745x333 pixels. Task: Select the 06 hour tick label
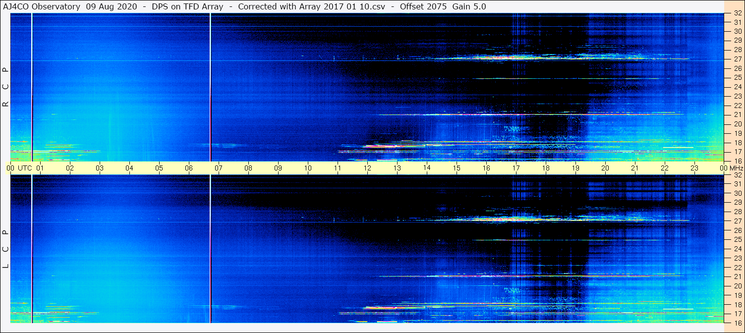pos(189,168)
